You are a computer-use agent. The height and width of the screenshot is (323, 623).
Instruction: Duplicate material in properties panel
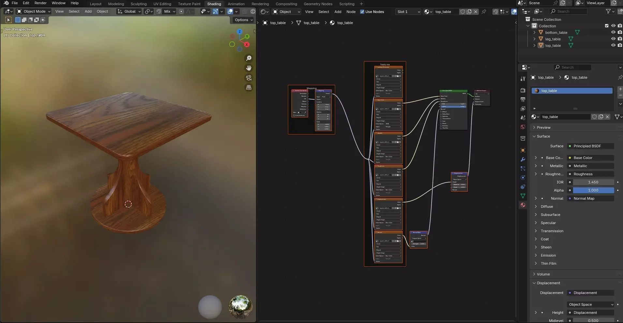[601, 117]
